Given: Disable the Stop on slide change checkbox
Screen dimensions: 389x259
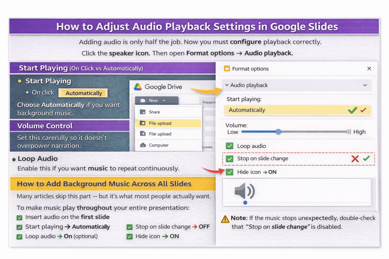Looking at the screenshot, I should click(x=229, y=159).
